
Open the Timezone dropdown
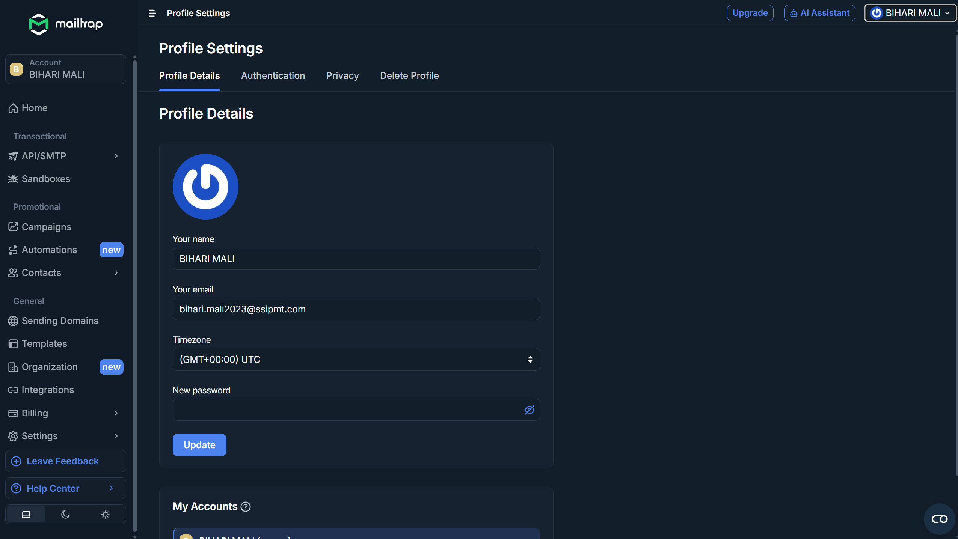point(356,360)
